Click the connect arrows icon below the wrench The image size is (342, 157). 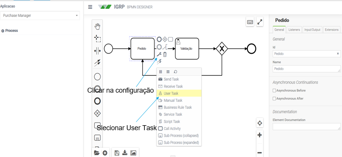(x=159, y=62)
